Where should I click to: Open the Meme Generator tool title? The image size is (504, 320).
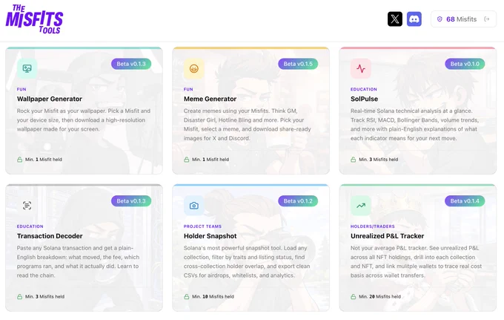point(210,99)
